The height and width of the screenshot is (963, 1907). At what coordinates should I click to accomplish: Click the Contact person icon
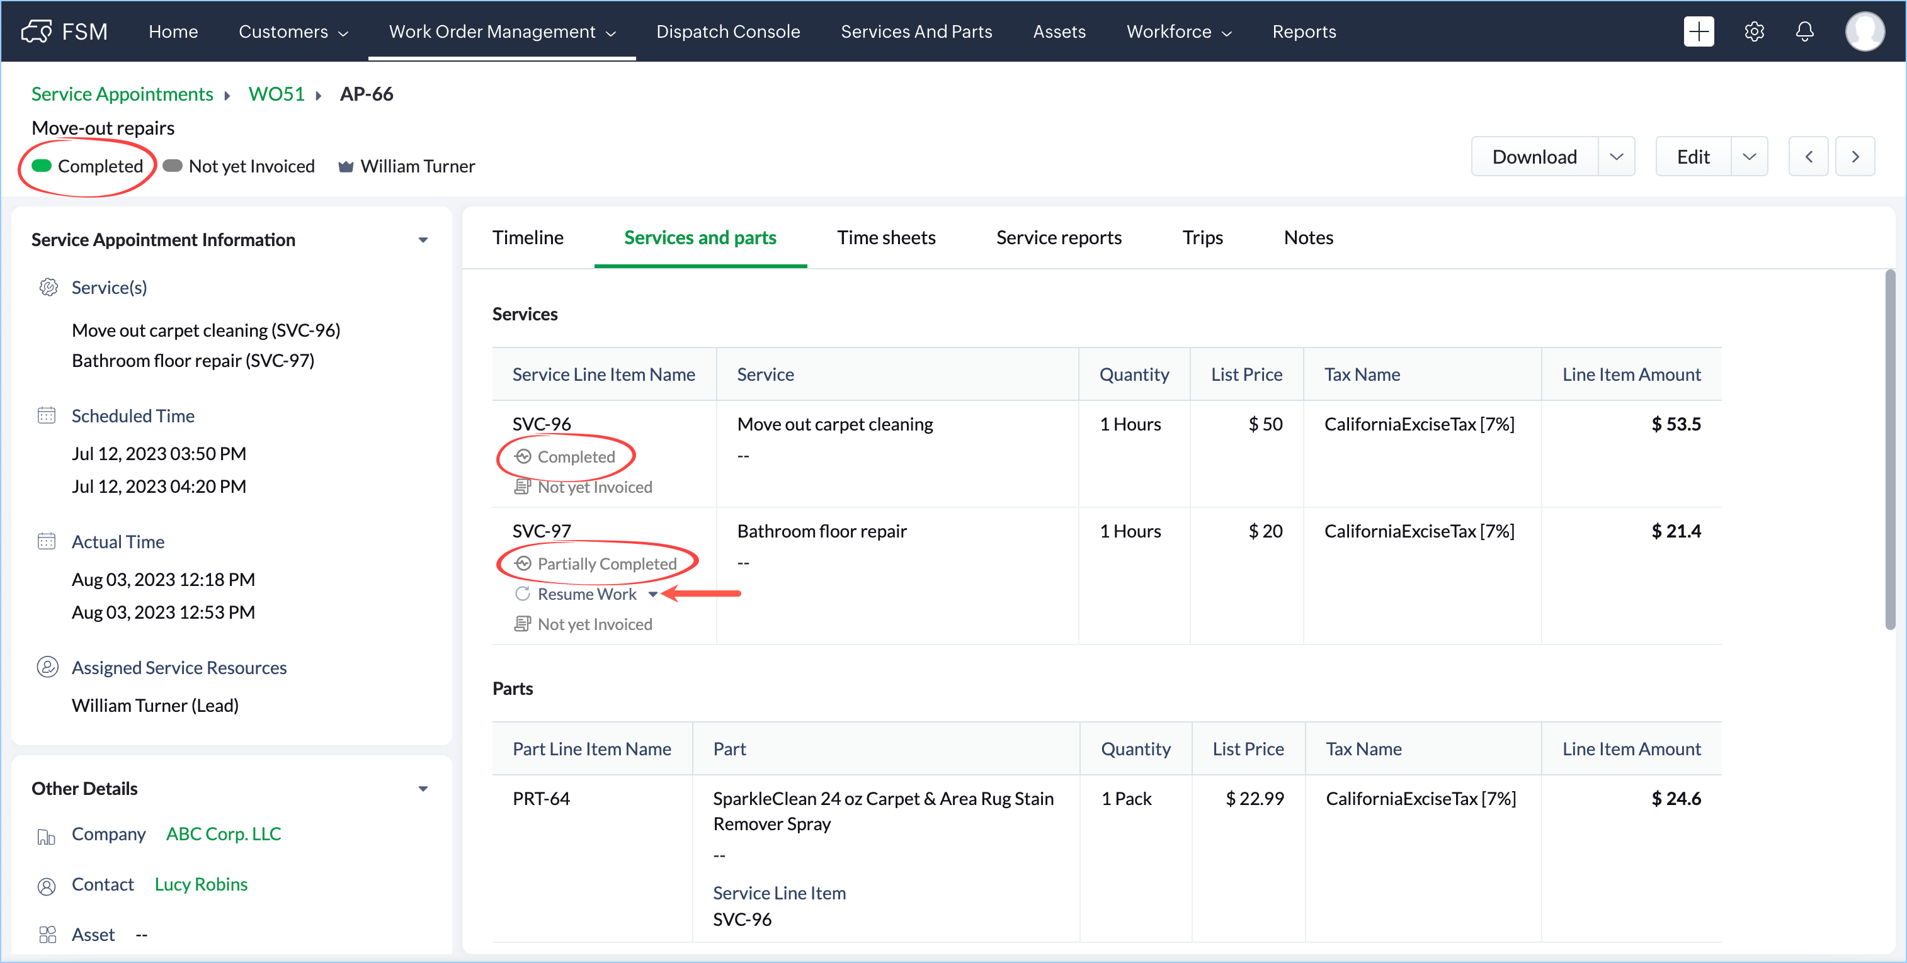tap(47, 886)
